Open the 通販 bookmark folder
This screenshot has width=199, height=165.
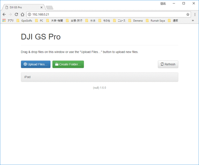tap(173, 21)
